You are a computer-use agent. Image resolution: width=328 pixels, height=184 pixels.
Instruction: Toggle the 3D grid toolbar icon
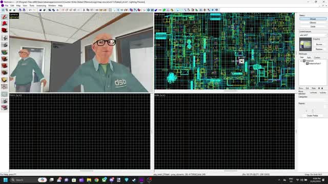[x=7, y=10]
